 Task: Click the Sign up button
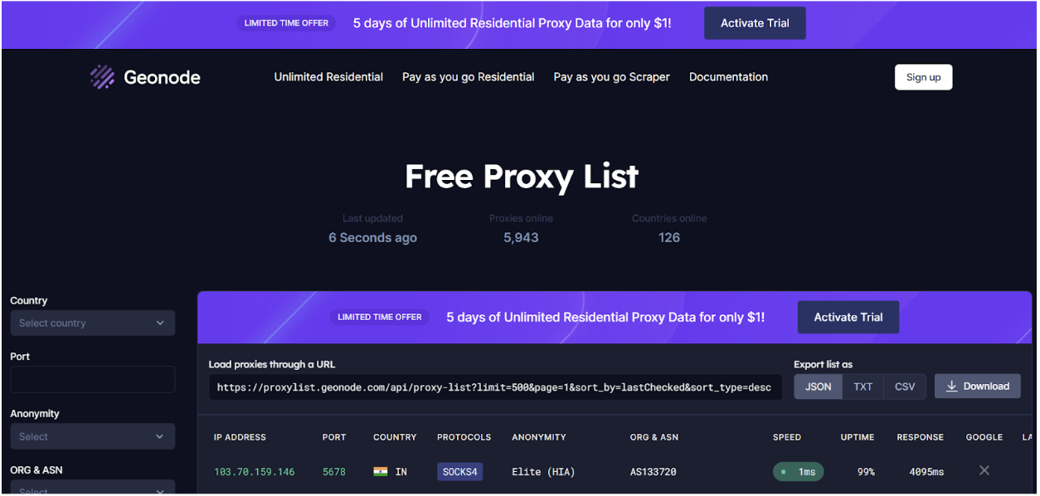[923, 77]
